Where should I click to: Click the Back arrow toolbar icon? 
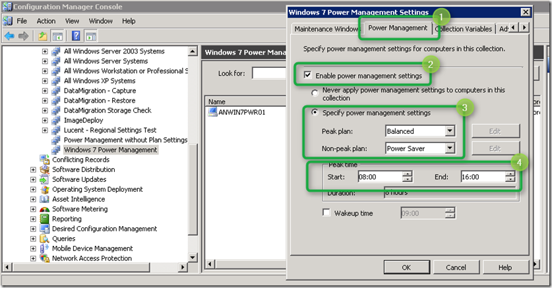[9, 36]
